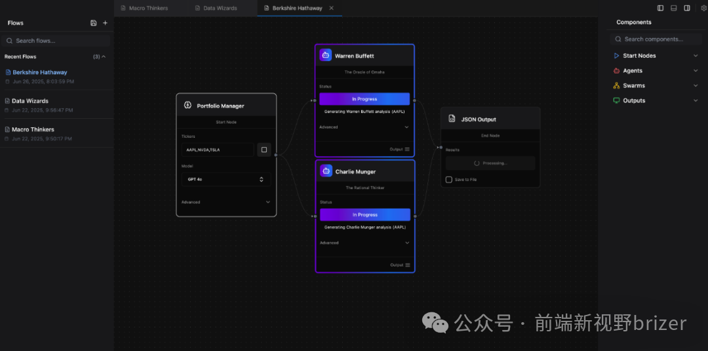Viewport: 708px width, 351px height.
Task: Switch to the Macro Thinkers tab
Action: (x=144, y=8)
